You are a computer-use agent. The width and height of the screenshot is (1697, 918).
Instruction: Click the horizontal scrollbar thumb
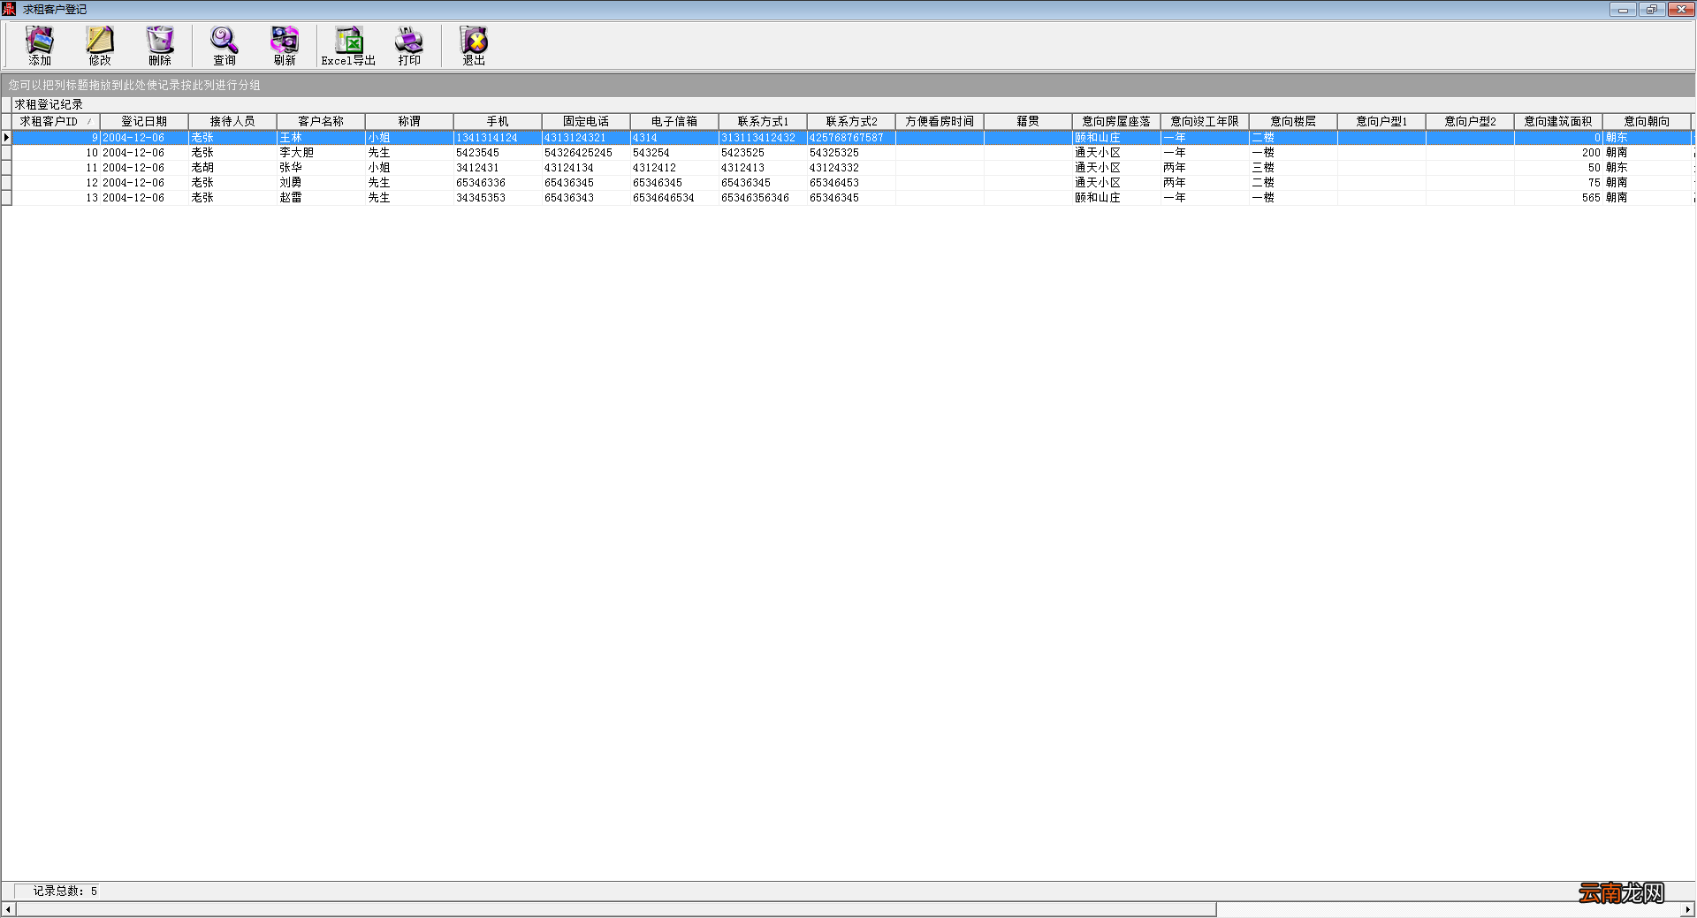coord(615,909)
